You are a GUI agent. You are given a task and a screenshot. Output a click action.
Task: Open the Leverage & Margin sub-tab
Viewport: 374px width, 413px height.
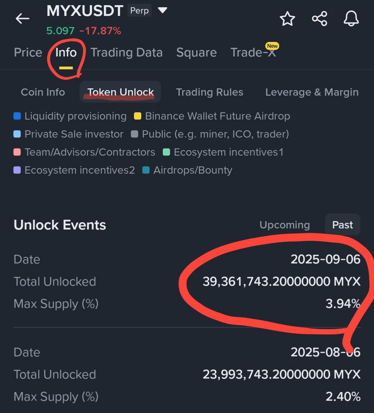pos(312,92)
